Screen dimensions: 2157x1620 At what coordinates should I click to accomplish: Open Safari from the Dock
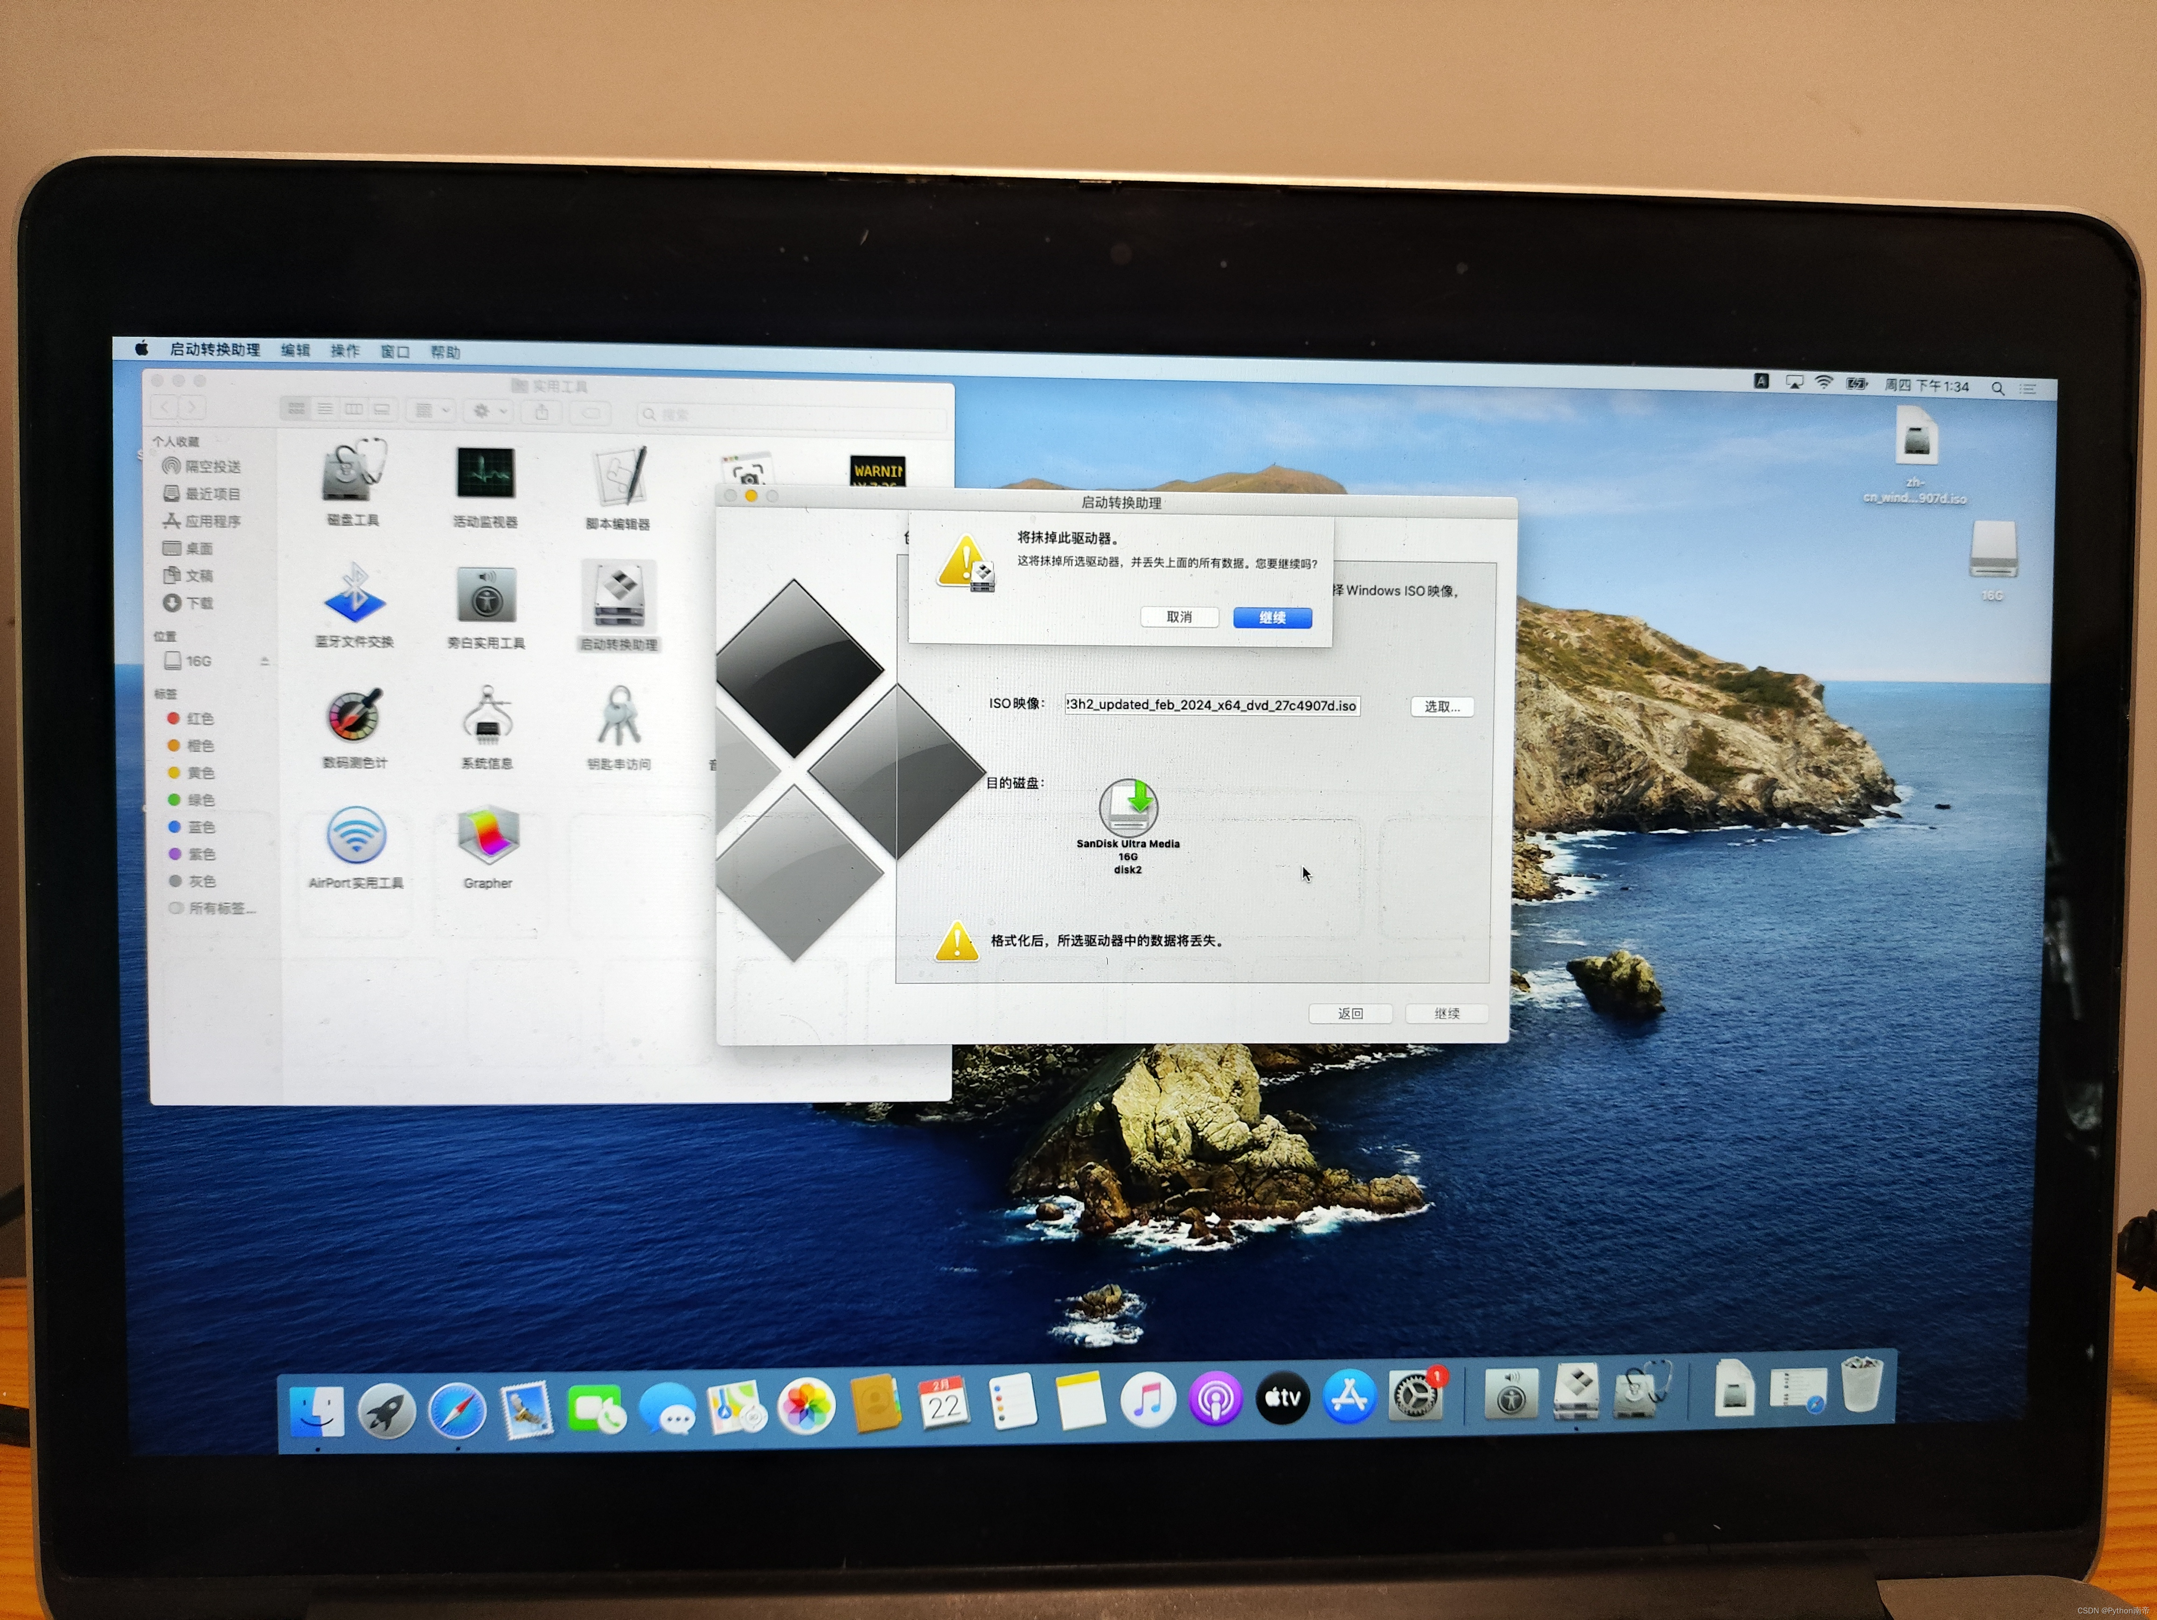[x=456, y=1411]
